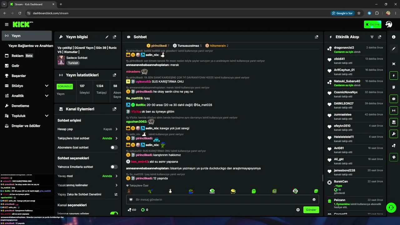Click the Sadece Sohbet category thumbnail
Image resolution: width=400 pixels, height=225 pixels.
click(61, 60)
